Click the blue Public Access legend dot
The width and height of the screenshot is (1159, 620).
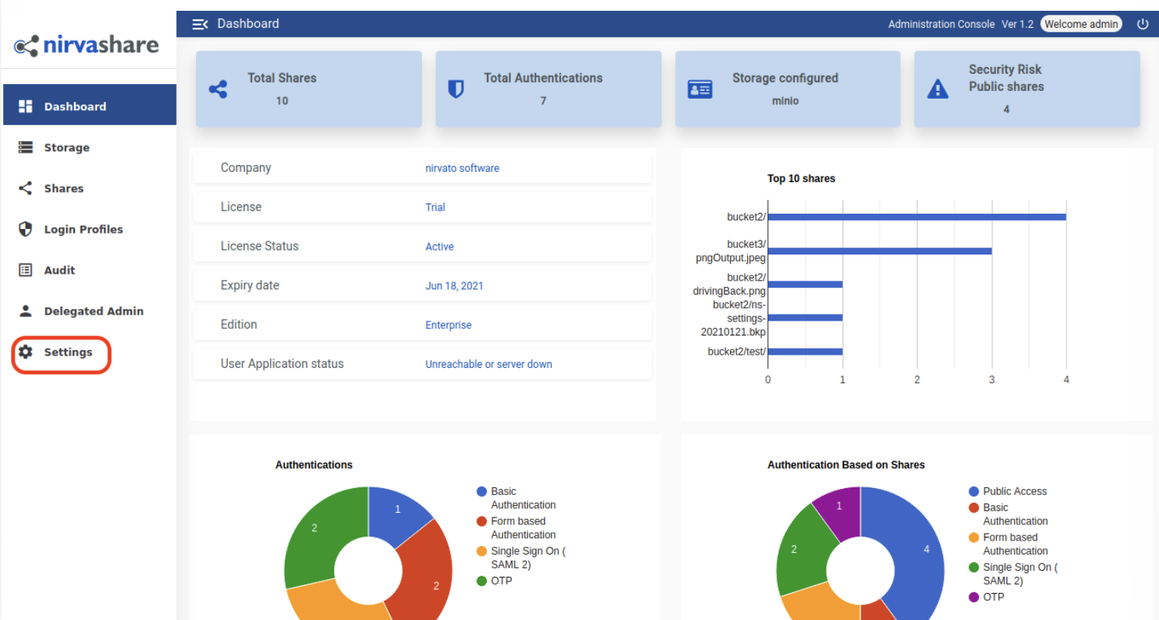pyautogui.click(x=975, y=491)
